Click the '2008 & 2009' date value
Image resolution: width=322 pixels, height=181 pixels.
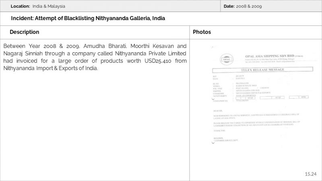pos(249,6)
